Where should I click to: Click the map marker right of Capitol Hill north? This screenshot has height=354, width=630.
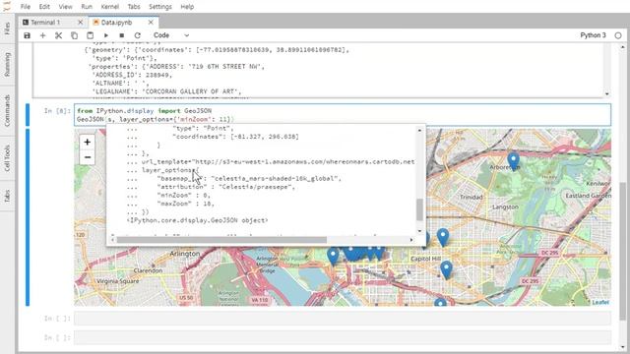pos(443,237)
